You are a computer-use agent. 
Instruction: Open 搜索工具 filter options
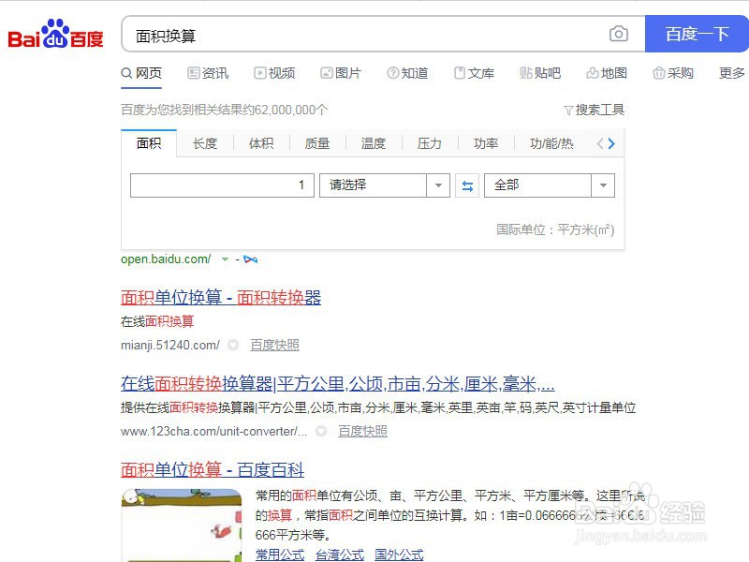coord(595,110)
